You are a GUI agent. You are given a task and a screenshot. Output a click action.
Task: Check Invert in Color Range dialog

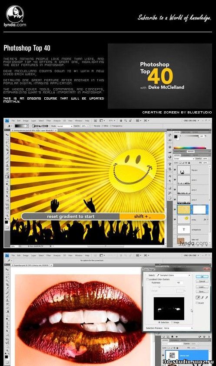[197, 303]
